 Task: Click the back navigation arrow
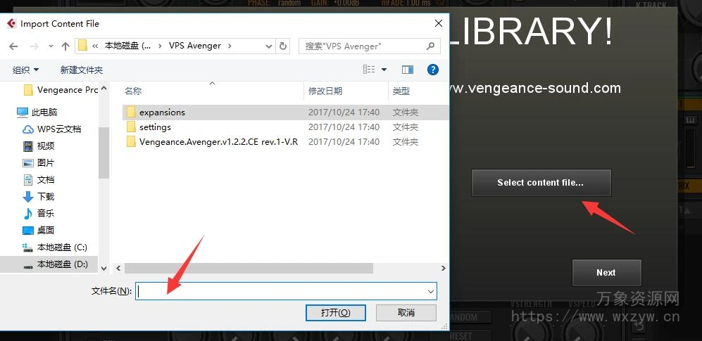click(x=13, y=46)
